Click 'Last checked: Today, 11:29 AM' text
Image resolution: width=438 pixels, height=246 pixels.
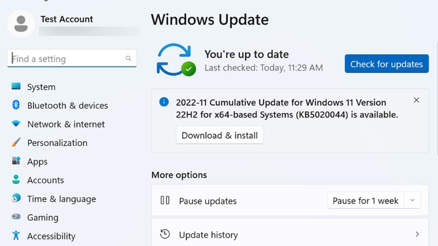(264, 68)
